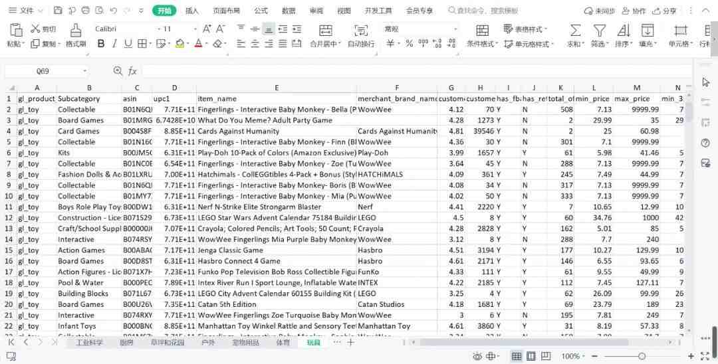Click the fx insert function icon
The height and width of the screenshot is (364, 718).
[x=132, y=71]
